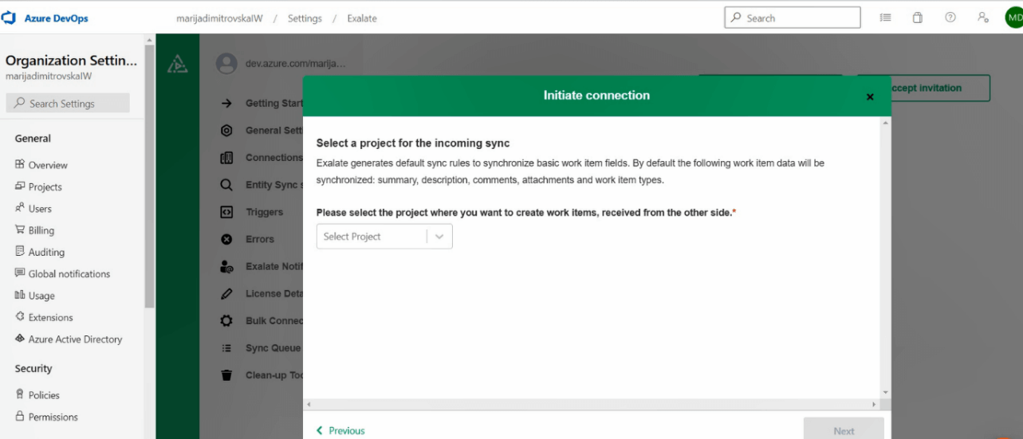Open the Clean-up Tools trash icon

226,374
